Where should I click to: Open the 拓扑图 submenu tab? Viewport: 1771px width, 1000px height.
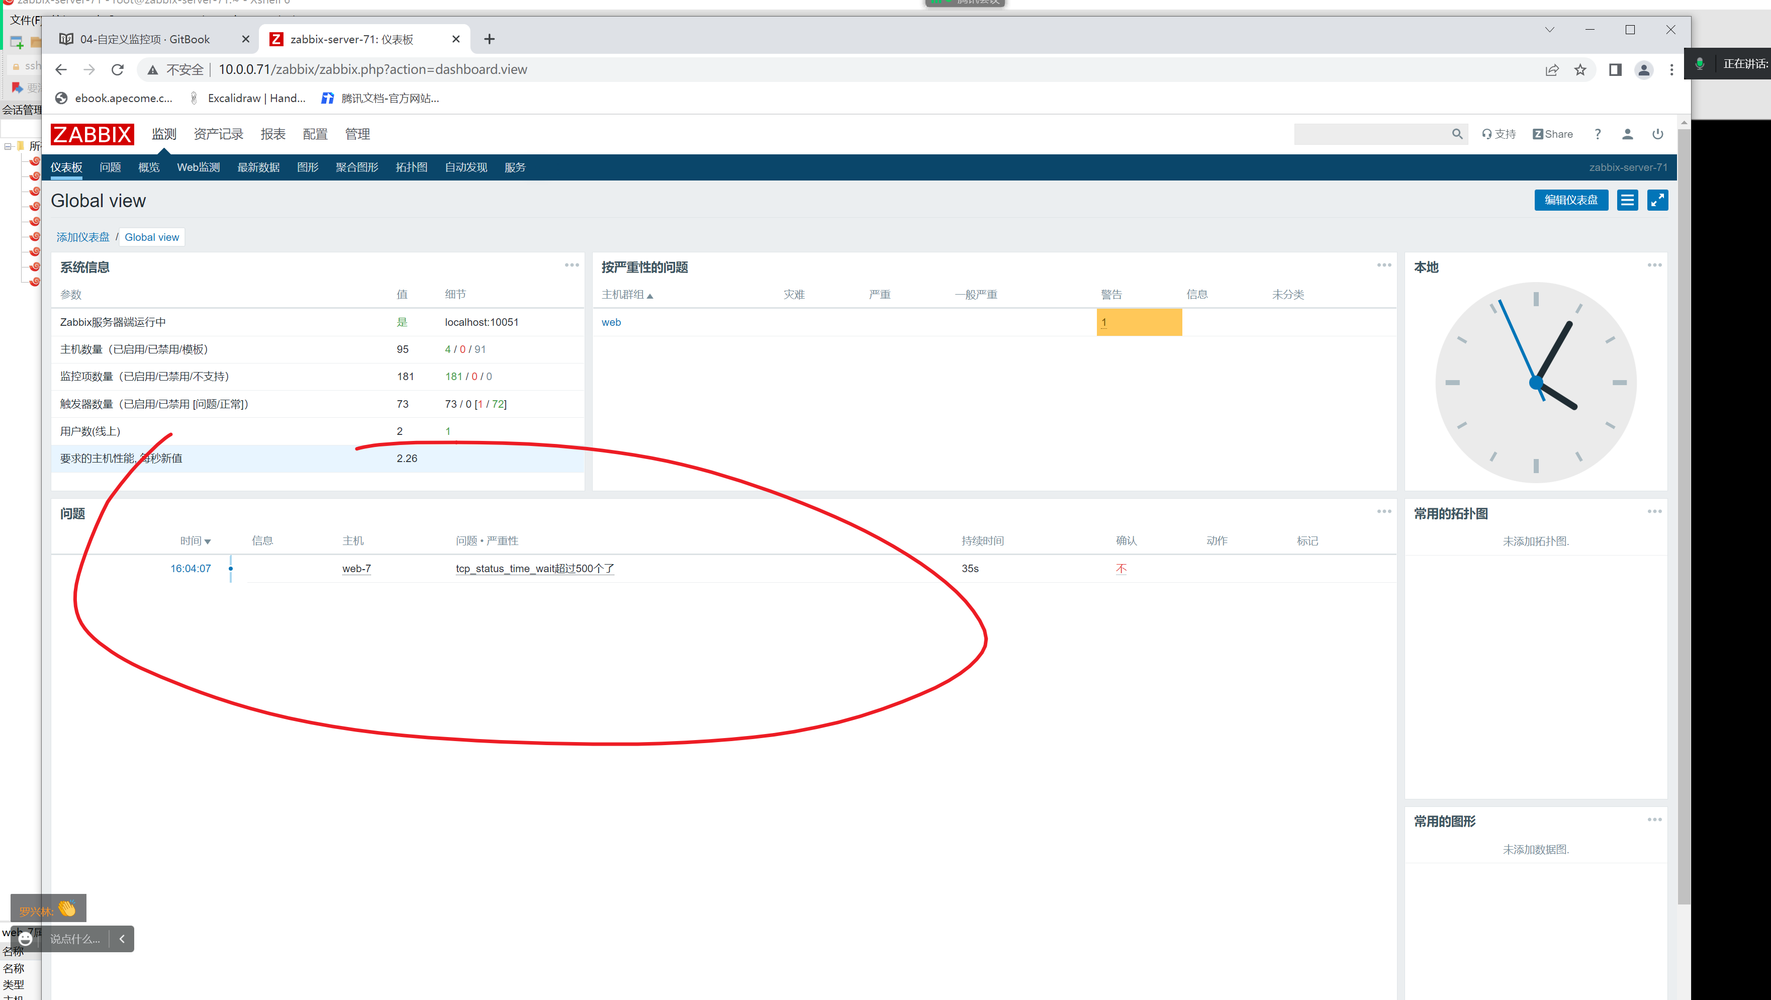(411, 167)
